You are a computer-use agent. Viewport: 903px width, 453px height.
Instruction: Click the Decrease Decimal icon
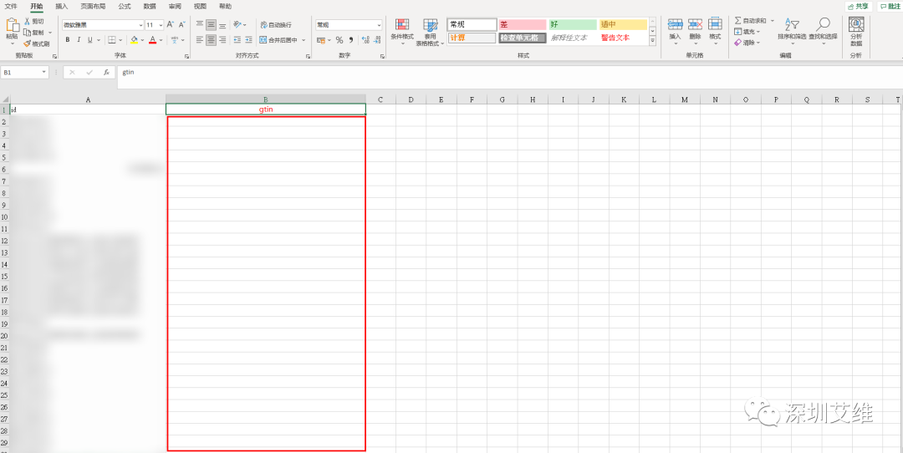[x=376, y=40]
